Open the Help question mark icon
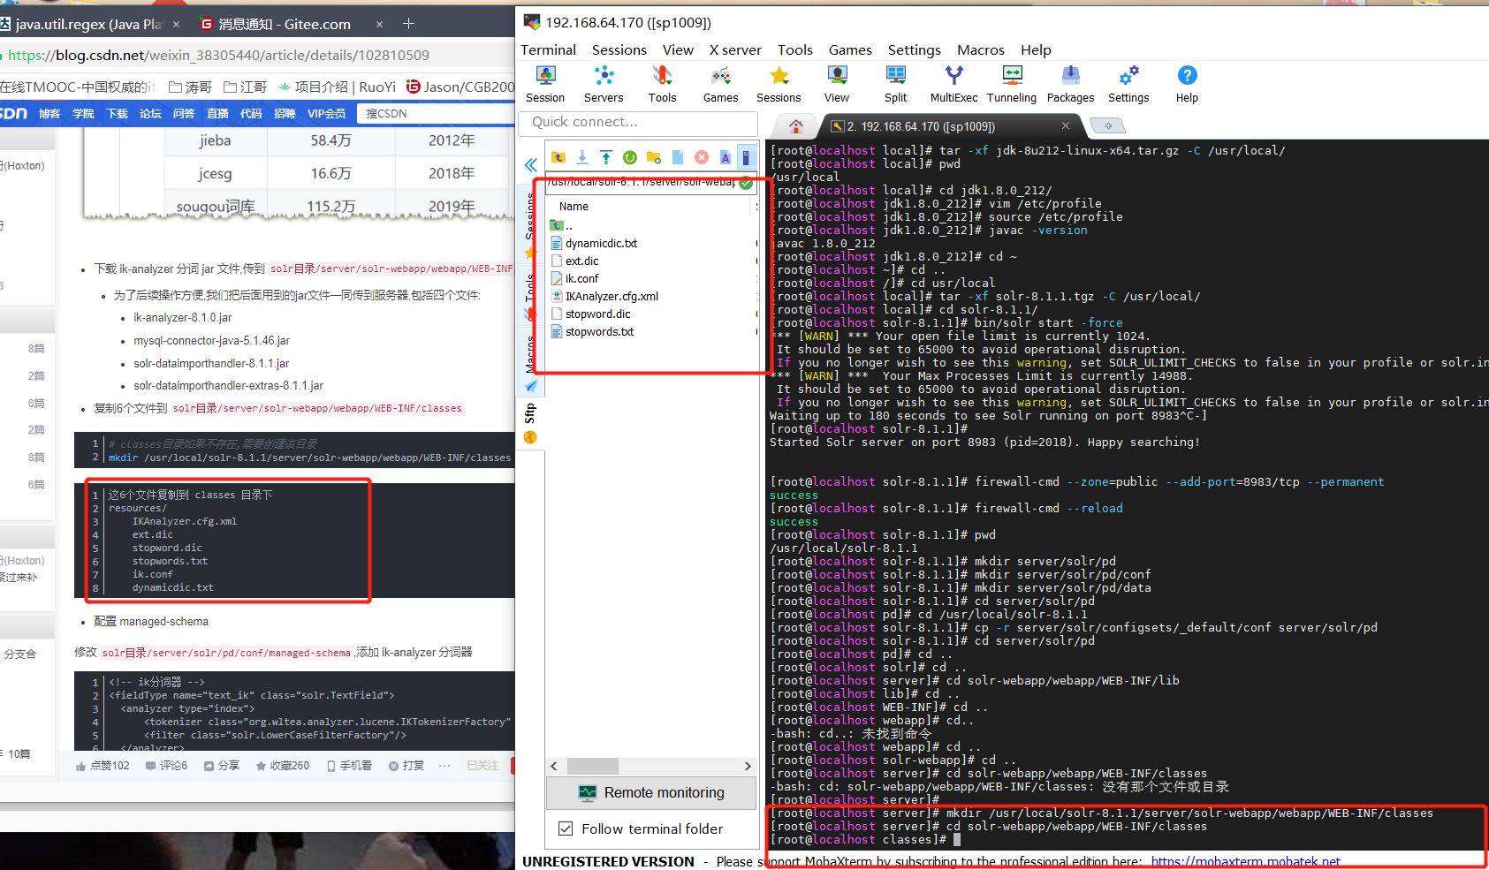 pyautogui.click(x=1187, y=85)
